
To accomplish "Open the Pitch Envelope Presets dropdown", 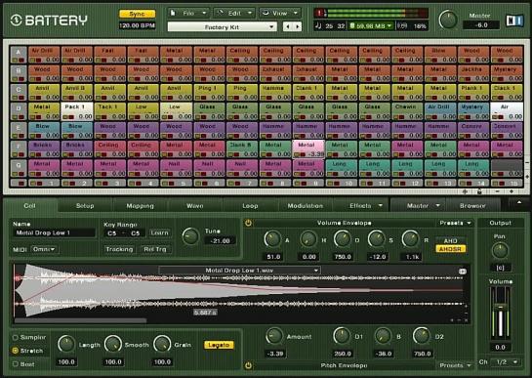I will pyautogui.click(x=455, y=365).
